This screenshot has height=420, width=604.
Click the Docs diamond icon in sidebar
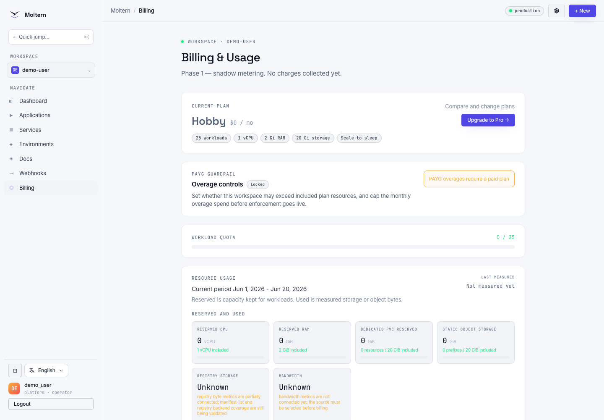click(x=11, y=159)
